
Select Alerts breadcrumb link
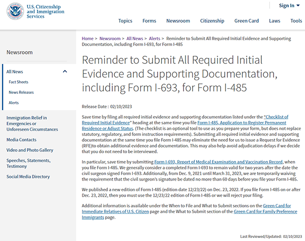pos(155,39)
